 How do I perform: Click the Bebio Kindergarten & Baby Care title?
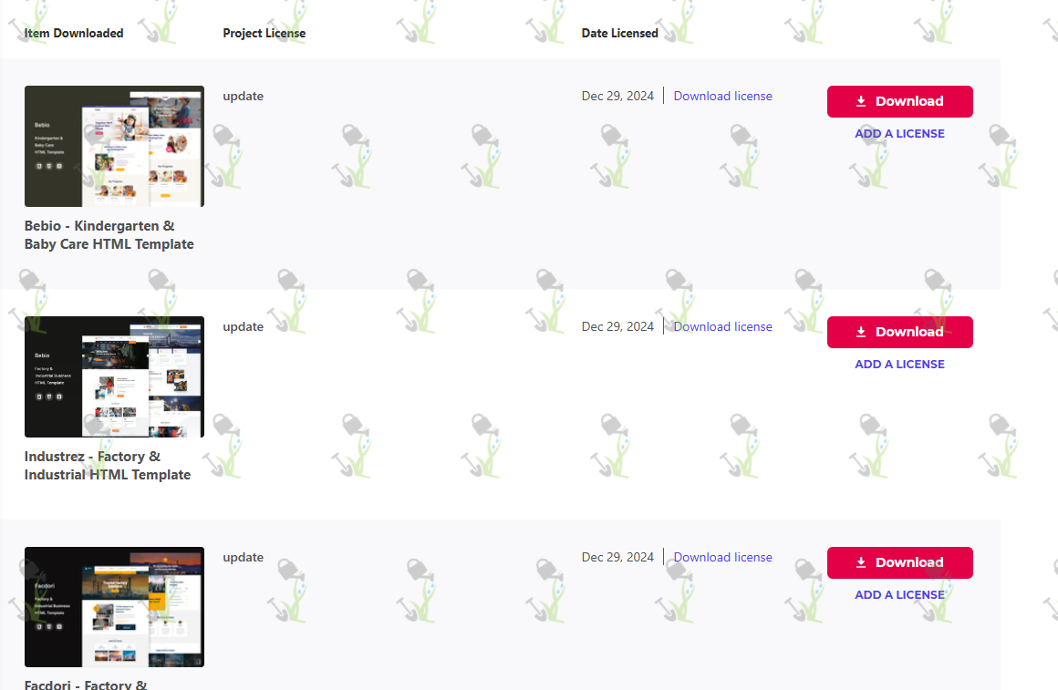coord(109,235)
